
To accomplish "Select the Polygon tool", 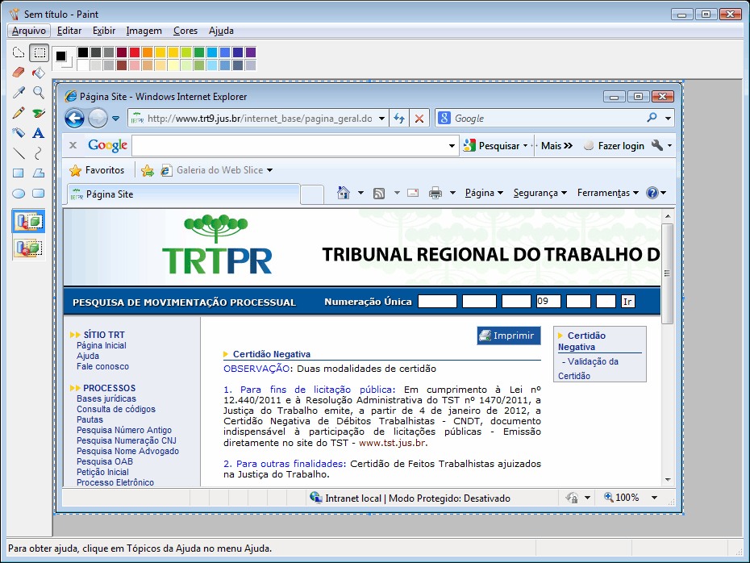I will [x=39, y=173].
